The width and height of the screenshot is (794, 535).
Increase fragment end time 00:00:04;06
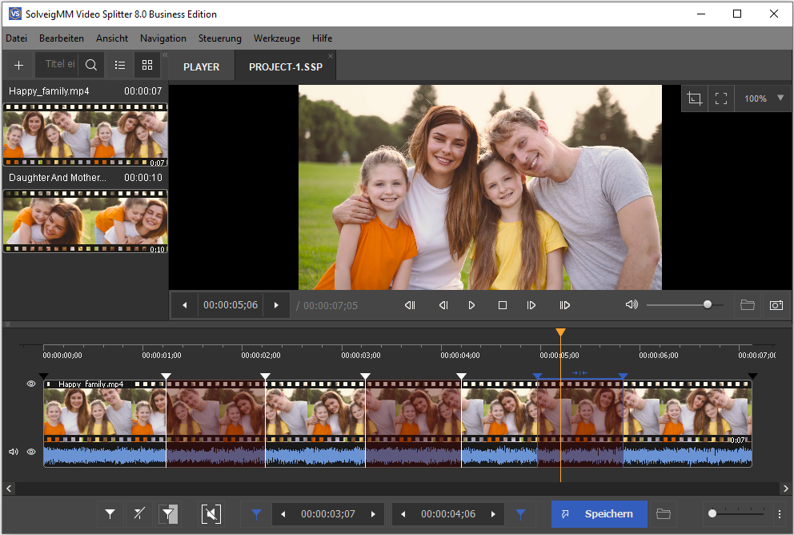(493, 514)
